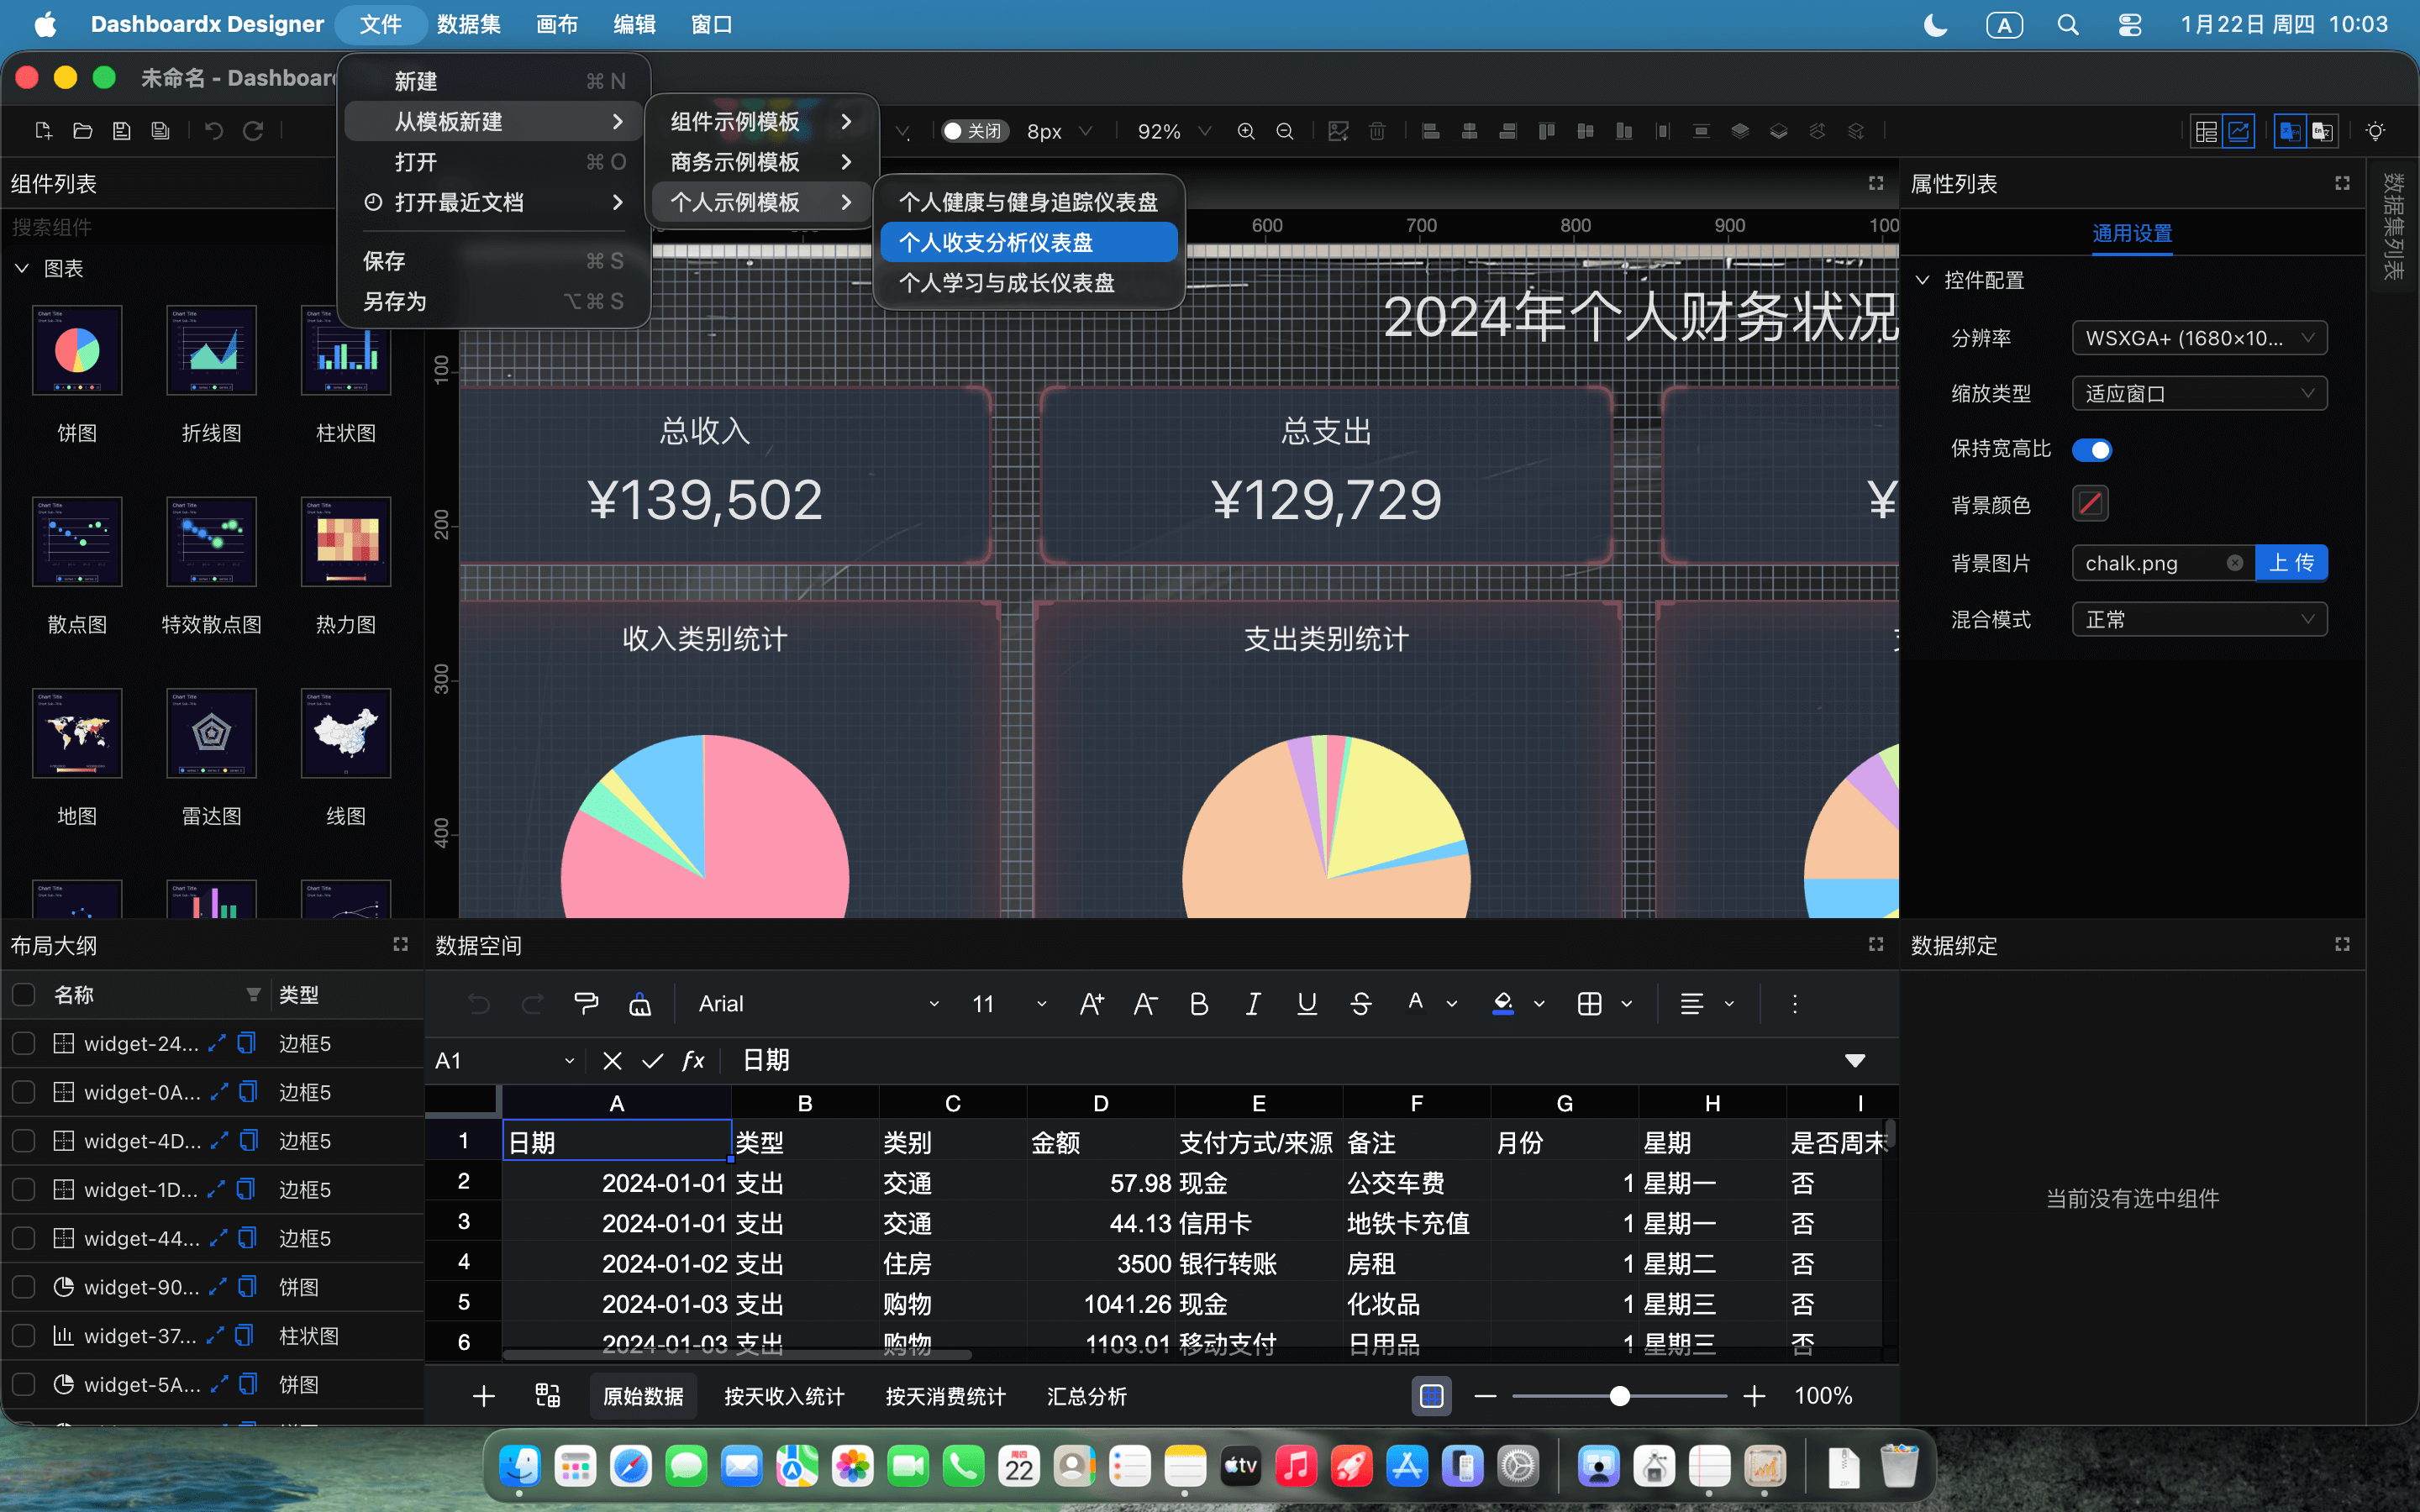Click the 上传 background image button

tap(2291, 563)
